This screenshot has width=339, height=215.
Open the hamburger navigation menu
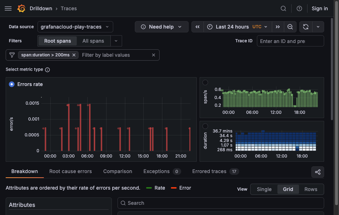(x=8, y=8)
